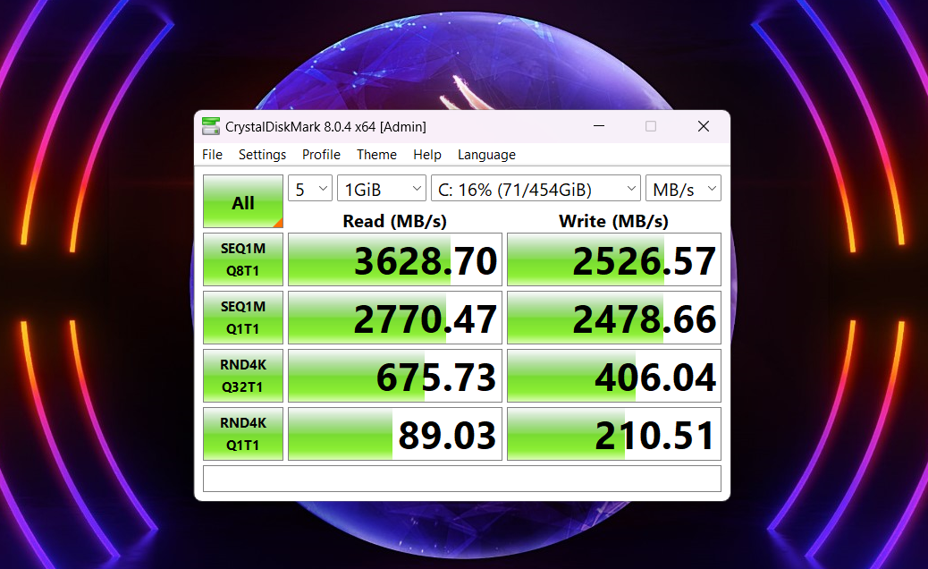Open the drive selector showing C: 16%
This screenshot has height=569, width=928.
pos(536,189)
